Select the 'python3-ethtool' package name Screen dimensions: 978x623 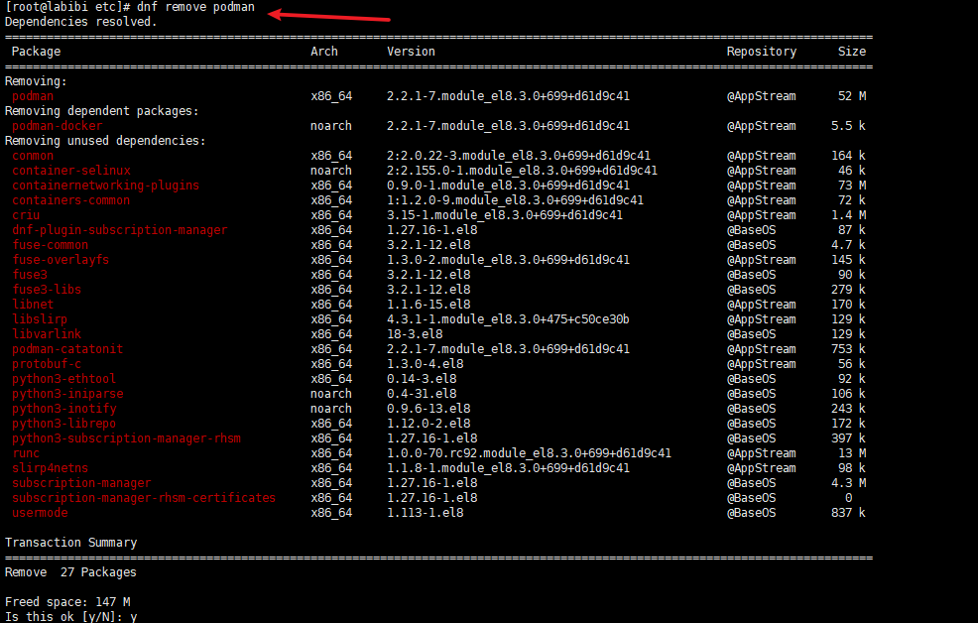63,379
